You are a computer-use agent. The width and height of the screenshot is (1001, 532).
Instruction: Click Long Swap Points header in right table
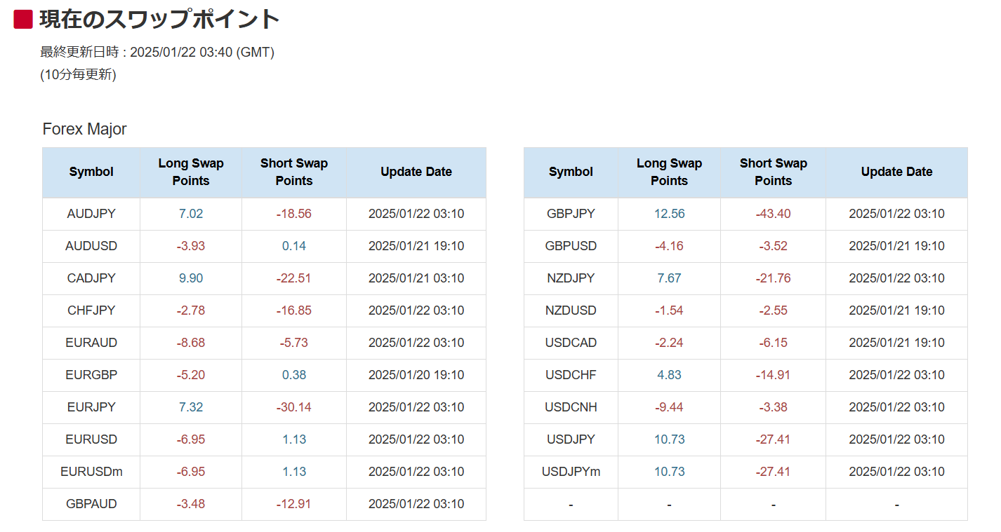pyautogui.click(x=669, y=172)
